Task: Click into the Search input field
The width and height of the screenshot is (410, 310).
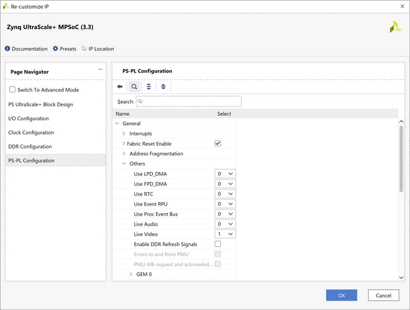Action: coord(191,102)
